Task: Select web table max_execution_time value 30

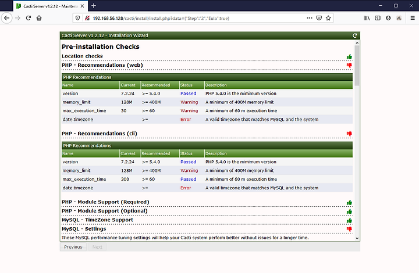Action: pyautogui.click(x=124, y=110)
